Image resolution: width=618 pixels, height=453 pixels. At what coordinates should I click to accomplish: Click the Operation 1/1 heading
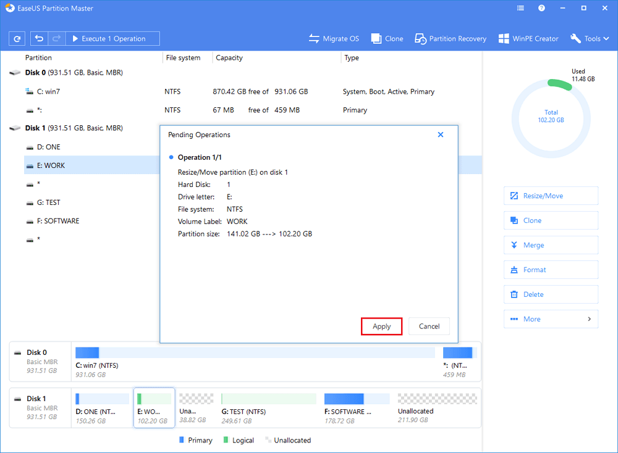tap(200, 157)
